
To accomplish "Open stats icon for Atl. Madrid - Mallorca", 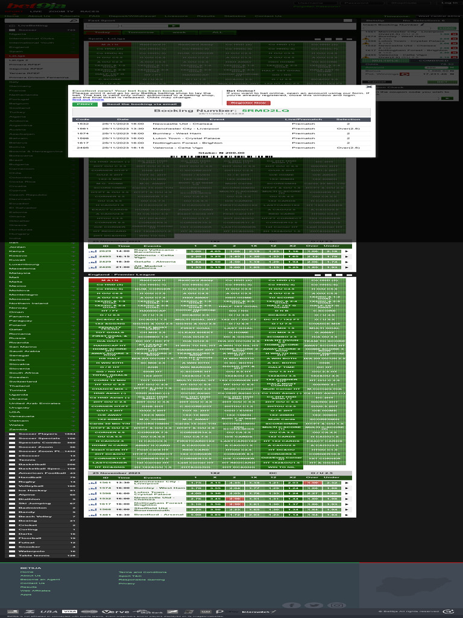I will (92, 267).
